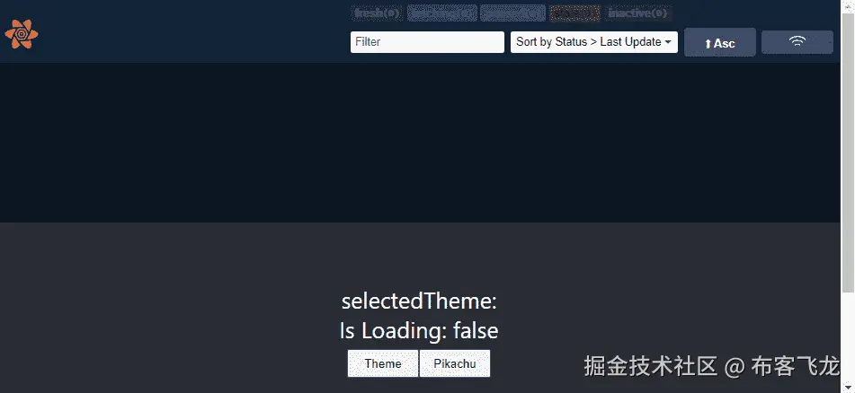This screenshot has height=393, width=855.
Task: Switch sort order with the Asc button
Action: [x=720, y=42]
